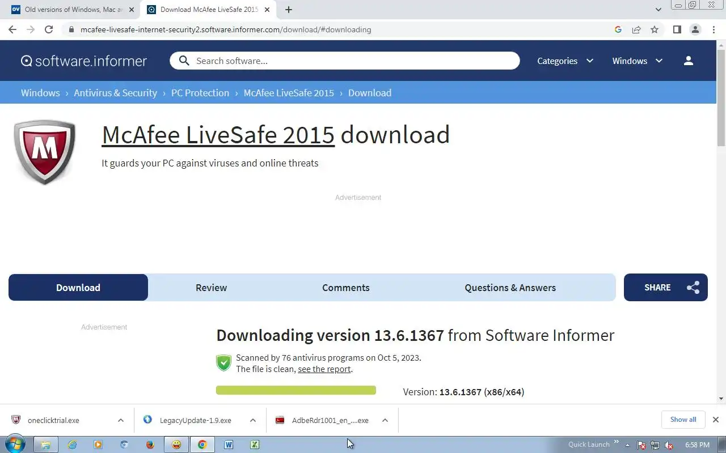Open the user account icon in site header
726x453 pixels.
(689, 61)
